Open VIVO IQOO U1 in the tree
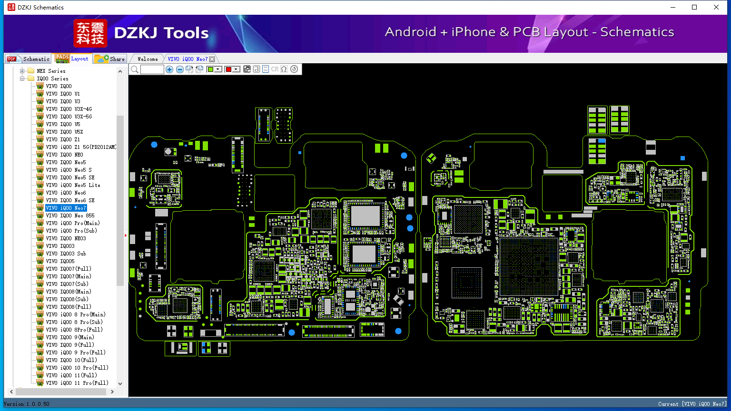This screenshot has height=411, width=731. (63, 94)
